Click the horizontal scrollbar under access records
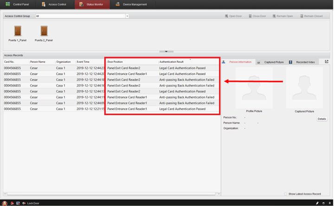Viewport: 334px width, 206px height. [111, 194]
